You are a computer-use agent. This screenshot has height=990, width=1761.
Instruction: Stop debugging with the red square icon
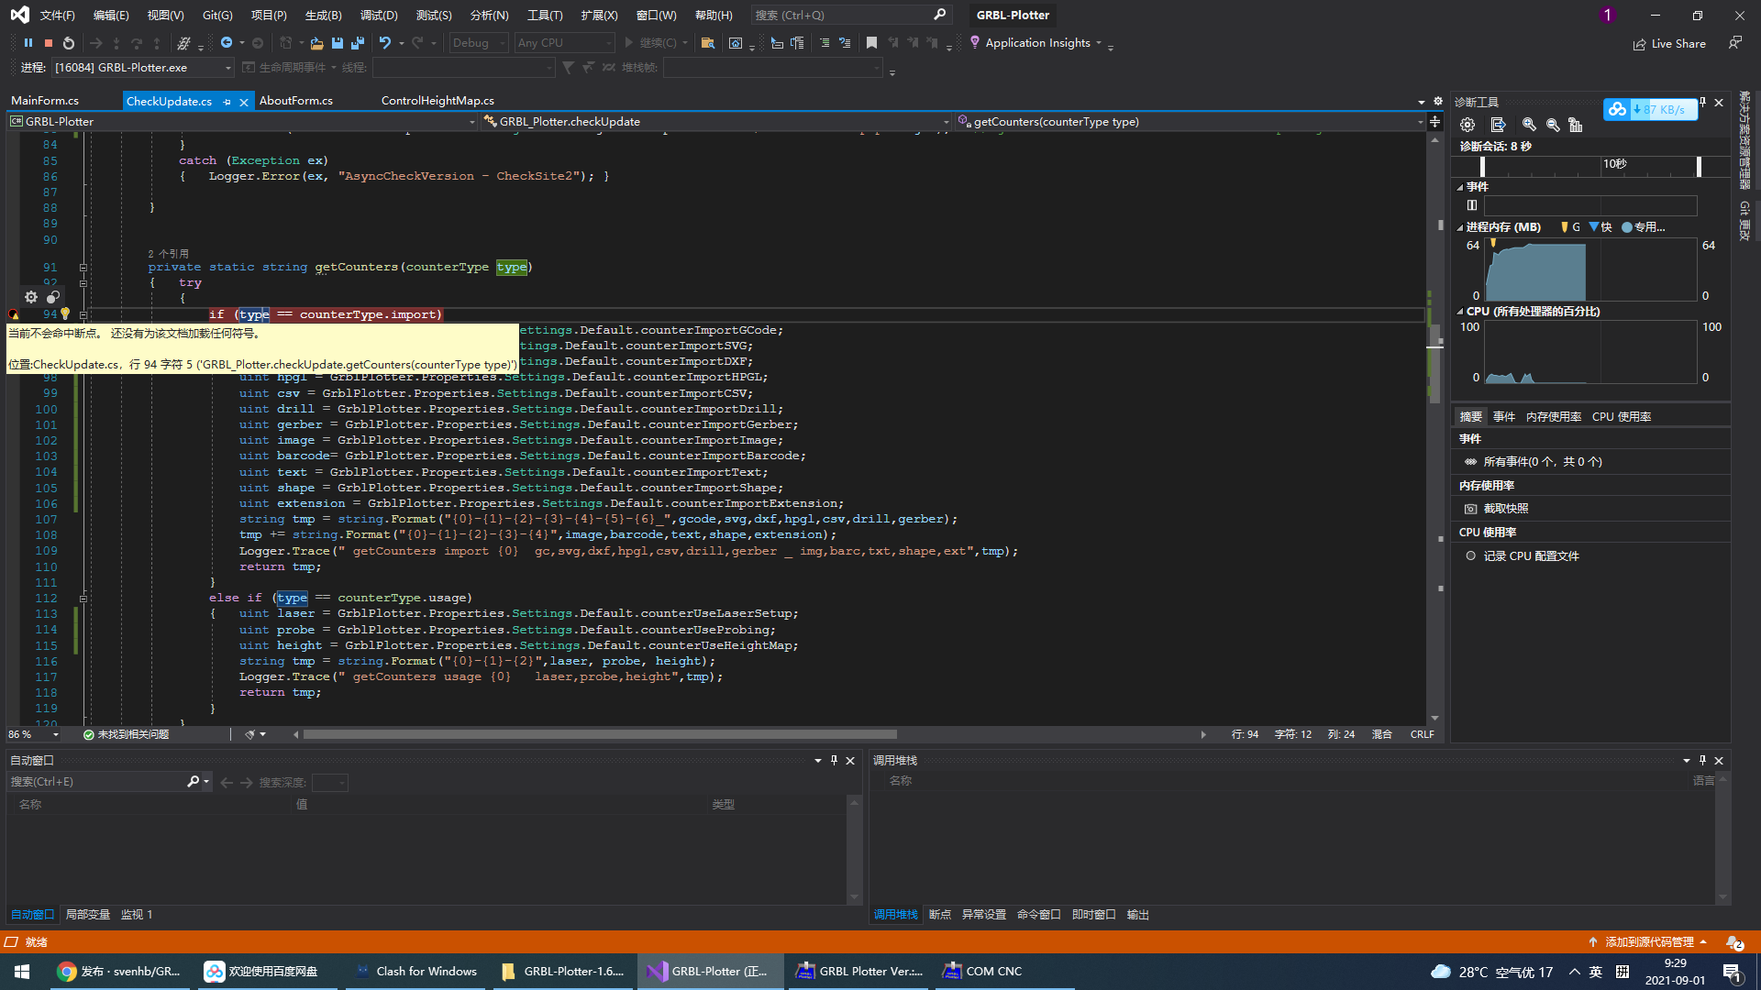49,43
